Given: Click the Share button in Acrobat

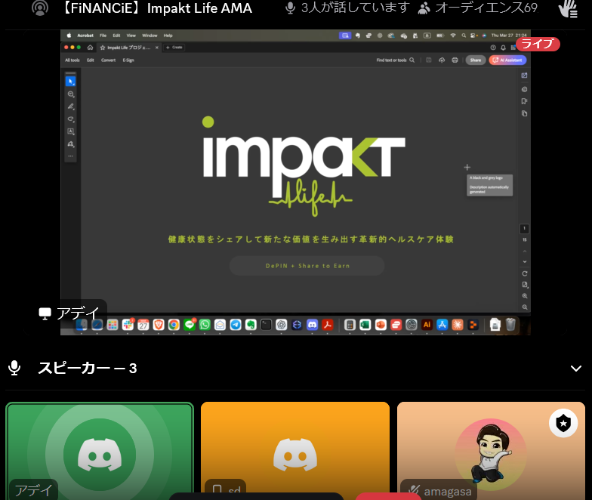Looking at the screenshot, I should tap(476, 60).
